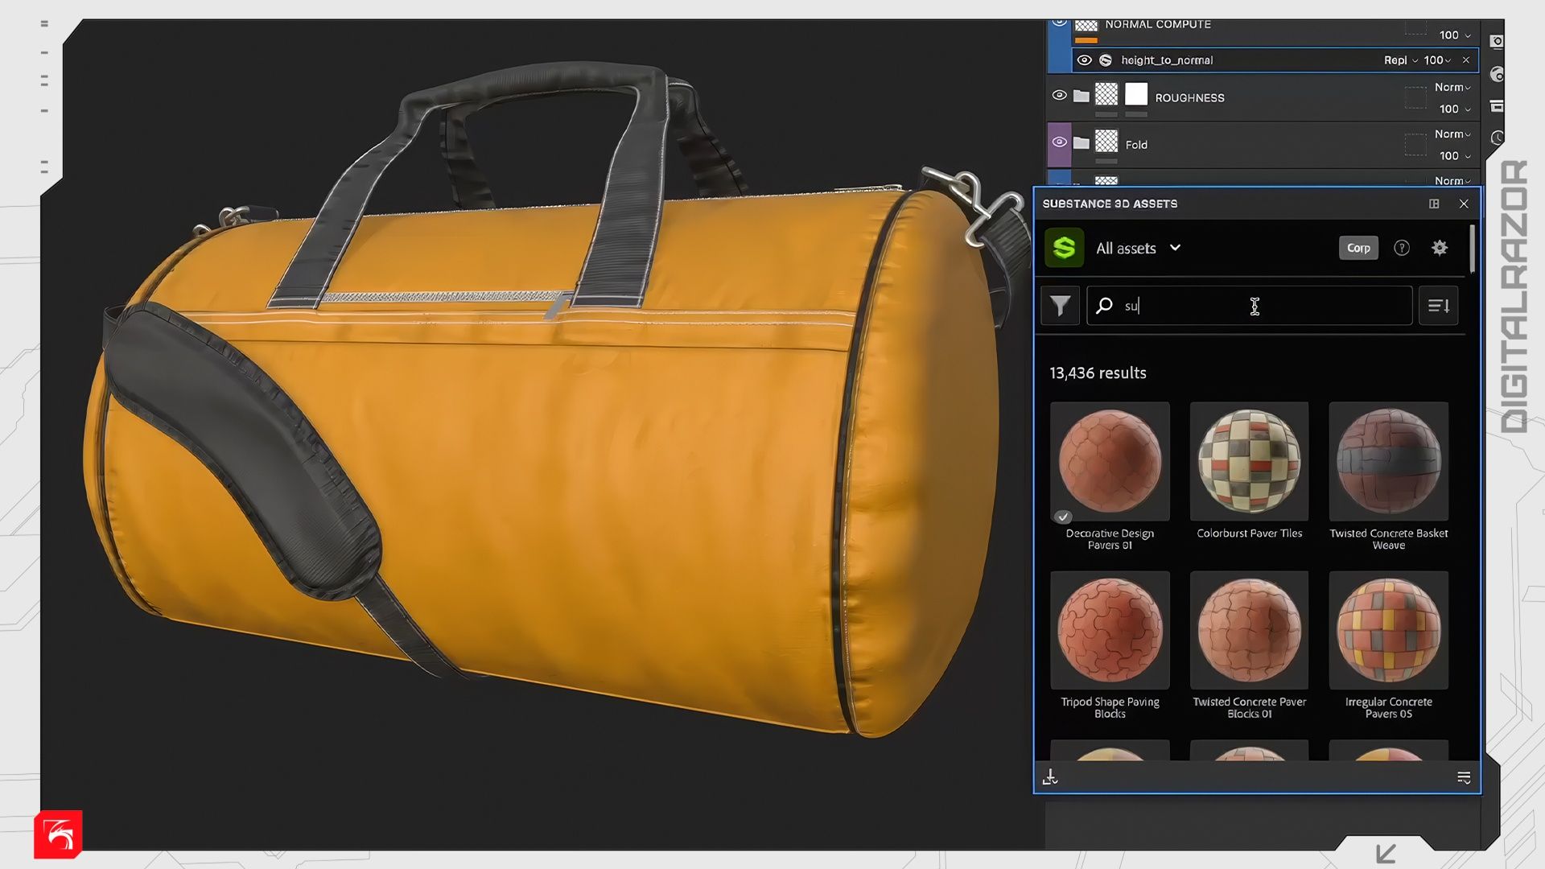The width and height of the screenshot is (1545, 869).
Task: Open the Fold layer opacity dropdown
Action: point(1454,156)
